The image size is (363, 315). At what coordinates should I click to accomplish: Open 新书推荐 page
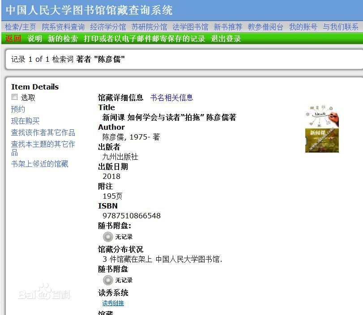pos(228,27)
